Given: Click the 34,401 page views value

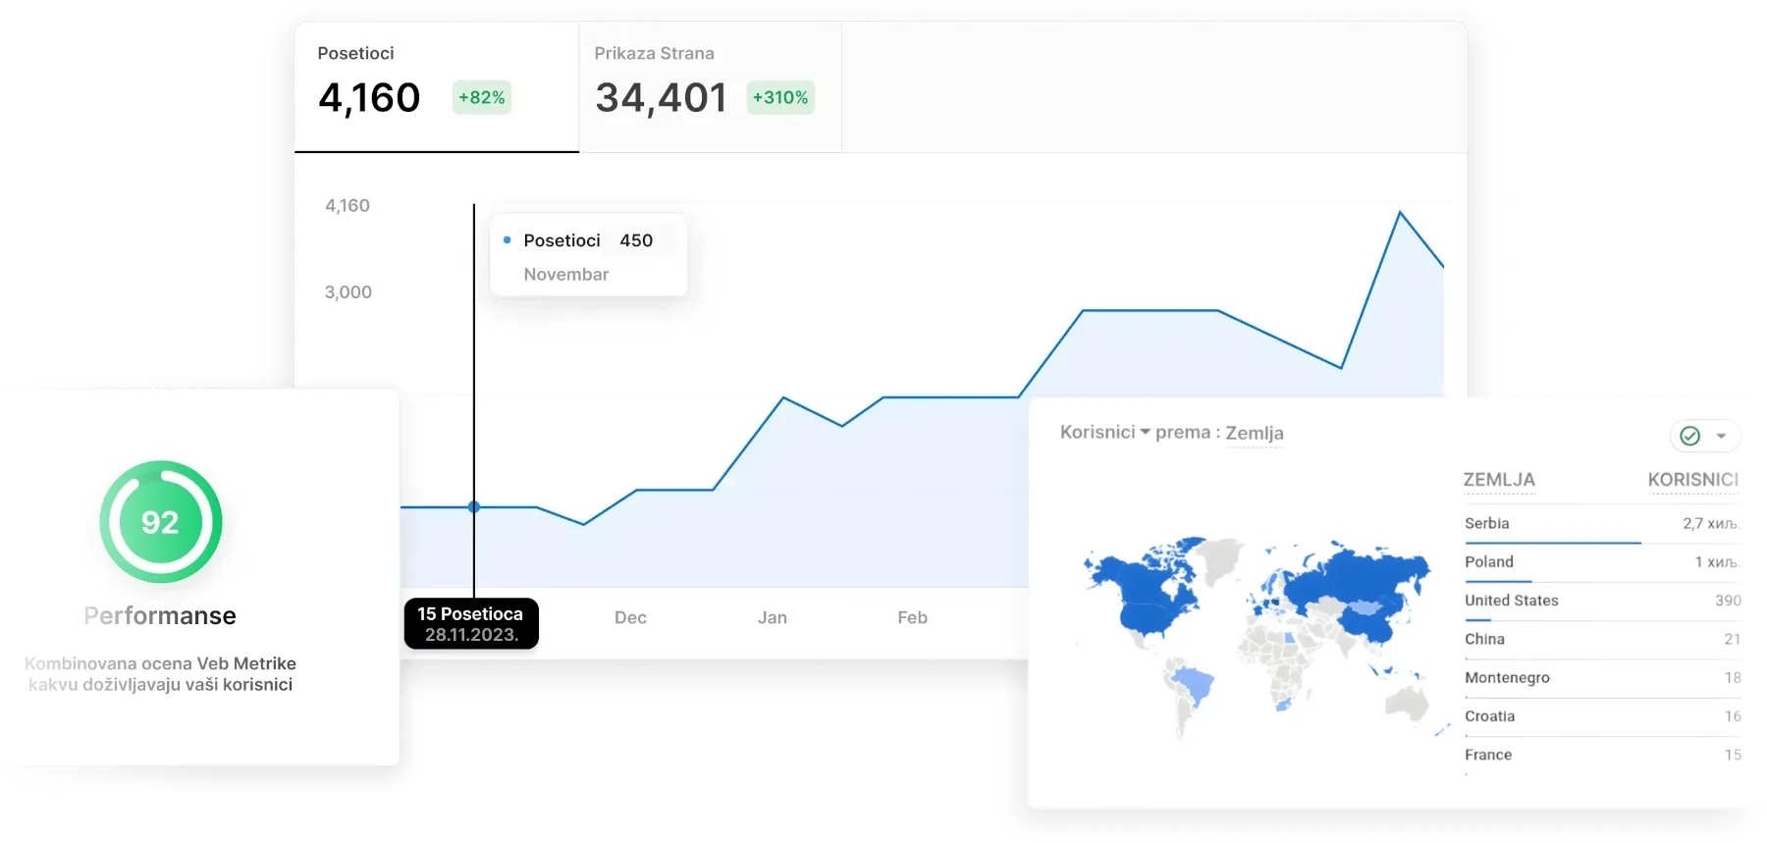Looking at the screenshot, I should coord(661,97).
